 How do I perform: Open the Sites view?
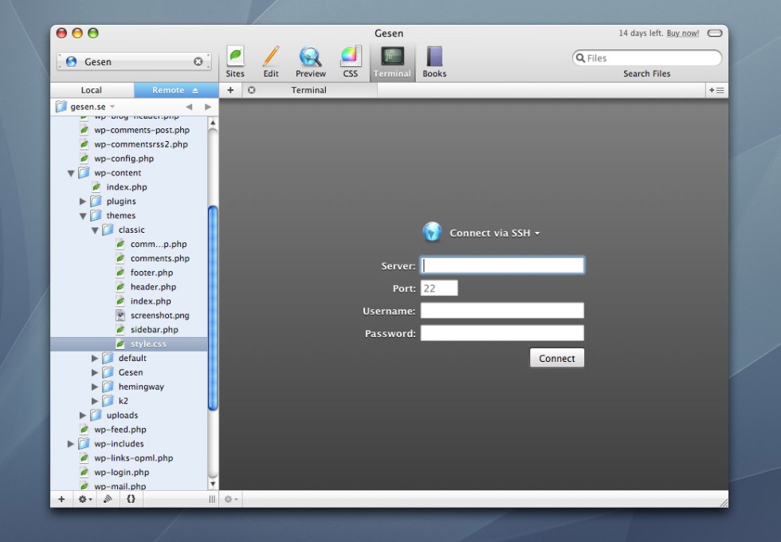point(235,61)
